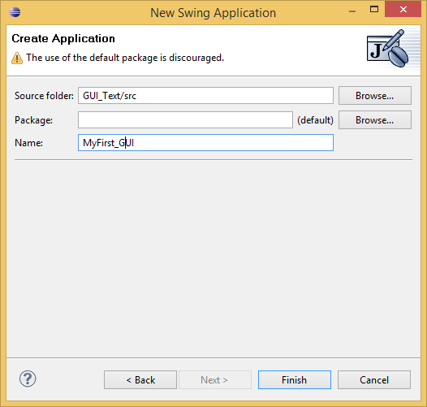Screen dimensions: 427x407
Task: Click the 'Package:' label
Action: point(33,120)
